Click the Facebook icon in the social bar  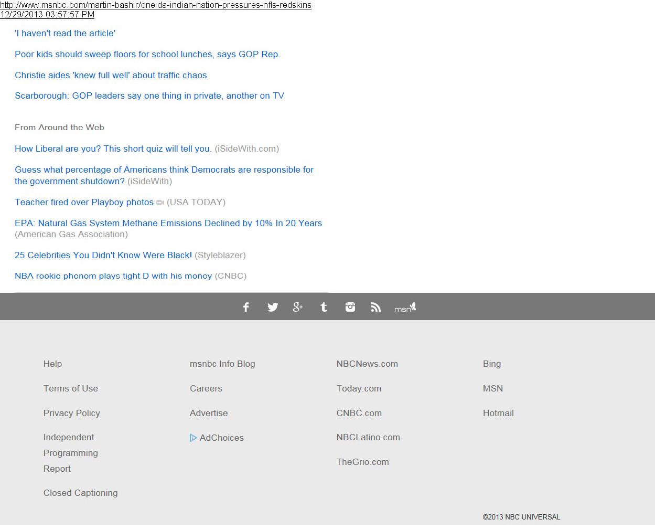[x=246, y=307]
